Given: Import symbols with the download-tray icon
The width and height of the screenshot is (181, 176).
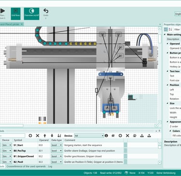Looking at the screenshot, I should click(142, 136).
